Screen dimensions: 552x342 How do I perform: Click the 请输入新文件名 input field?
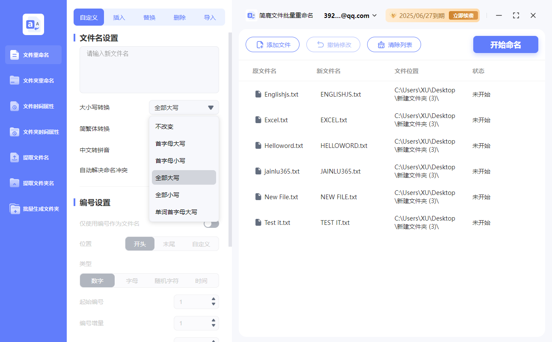click(x=149, y=69)
